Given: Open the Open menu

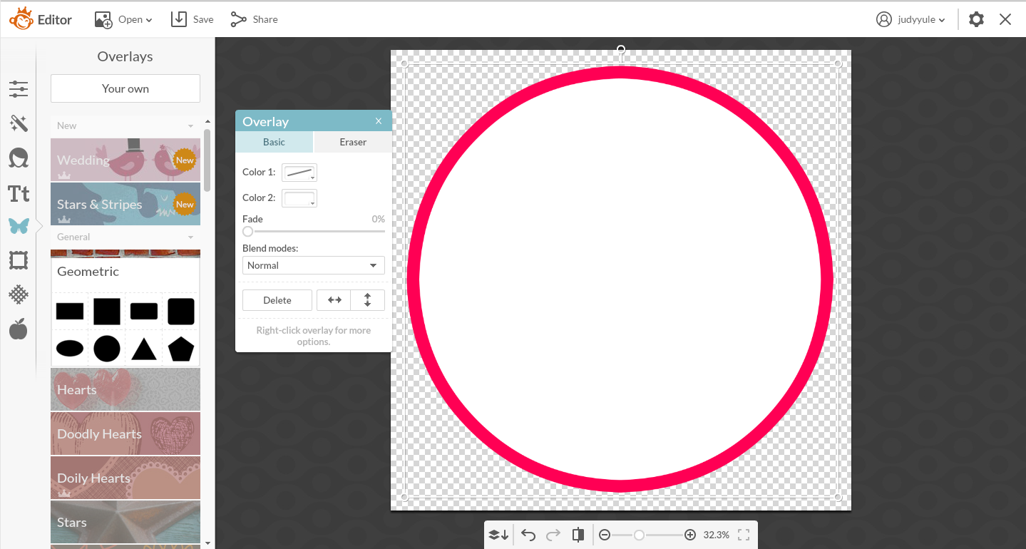Looking at the screenshot, I should tap(123, 19).
